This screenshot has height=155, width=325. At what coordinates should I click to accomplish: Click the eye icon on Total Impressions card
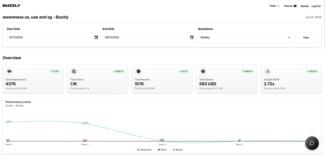pyautogui.click(x=9, y=71)
